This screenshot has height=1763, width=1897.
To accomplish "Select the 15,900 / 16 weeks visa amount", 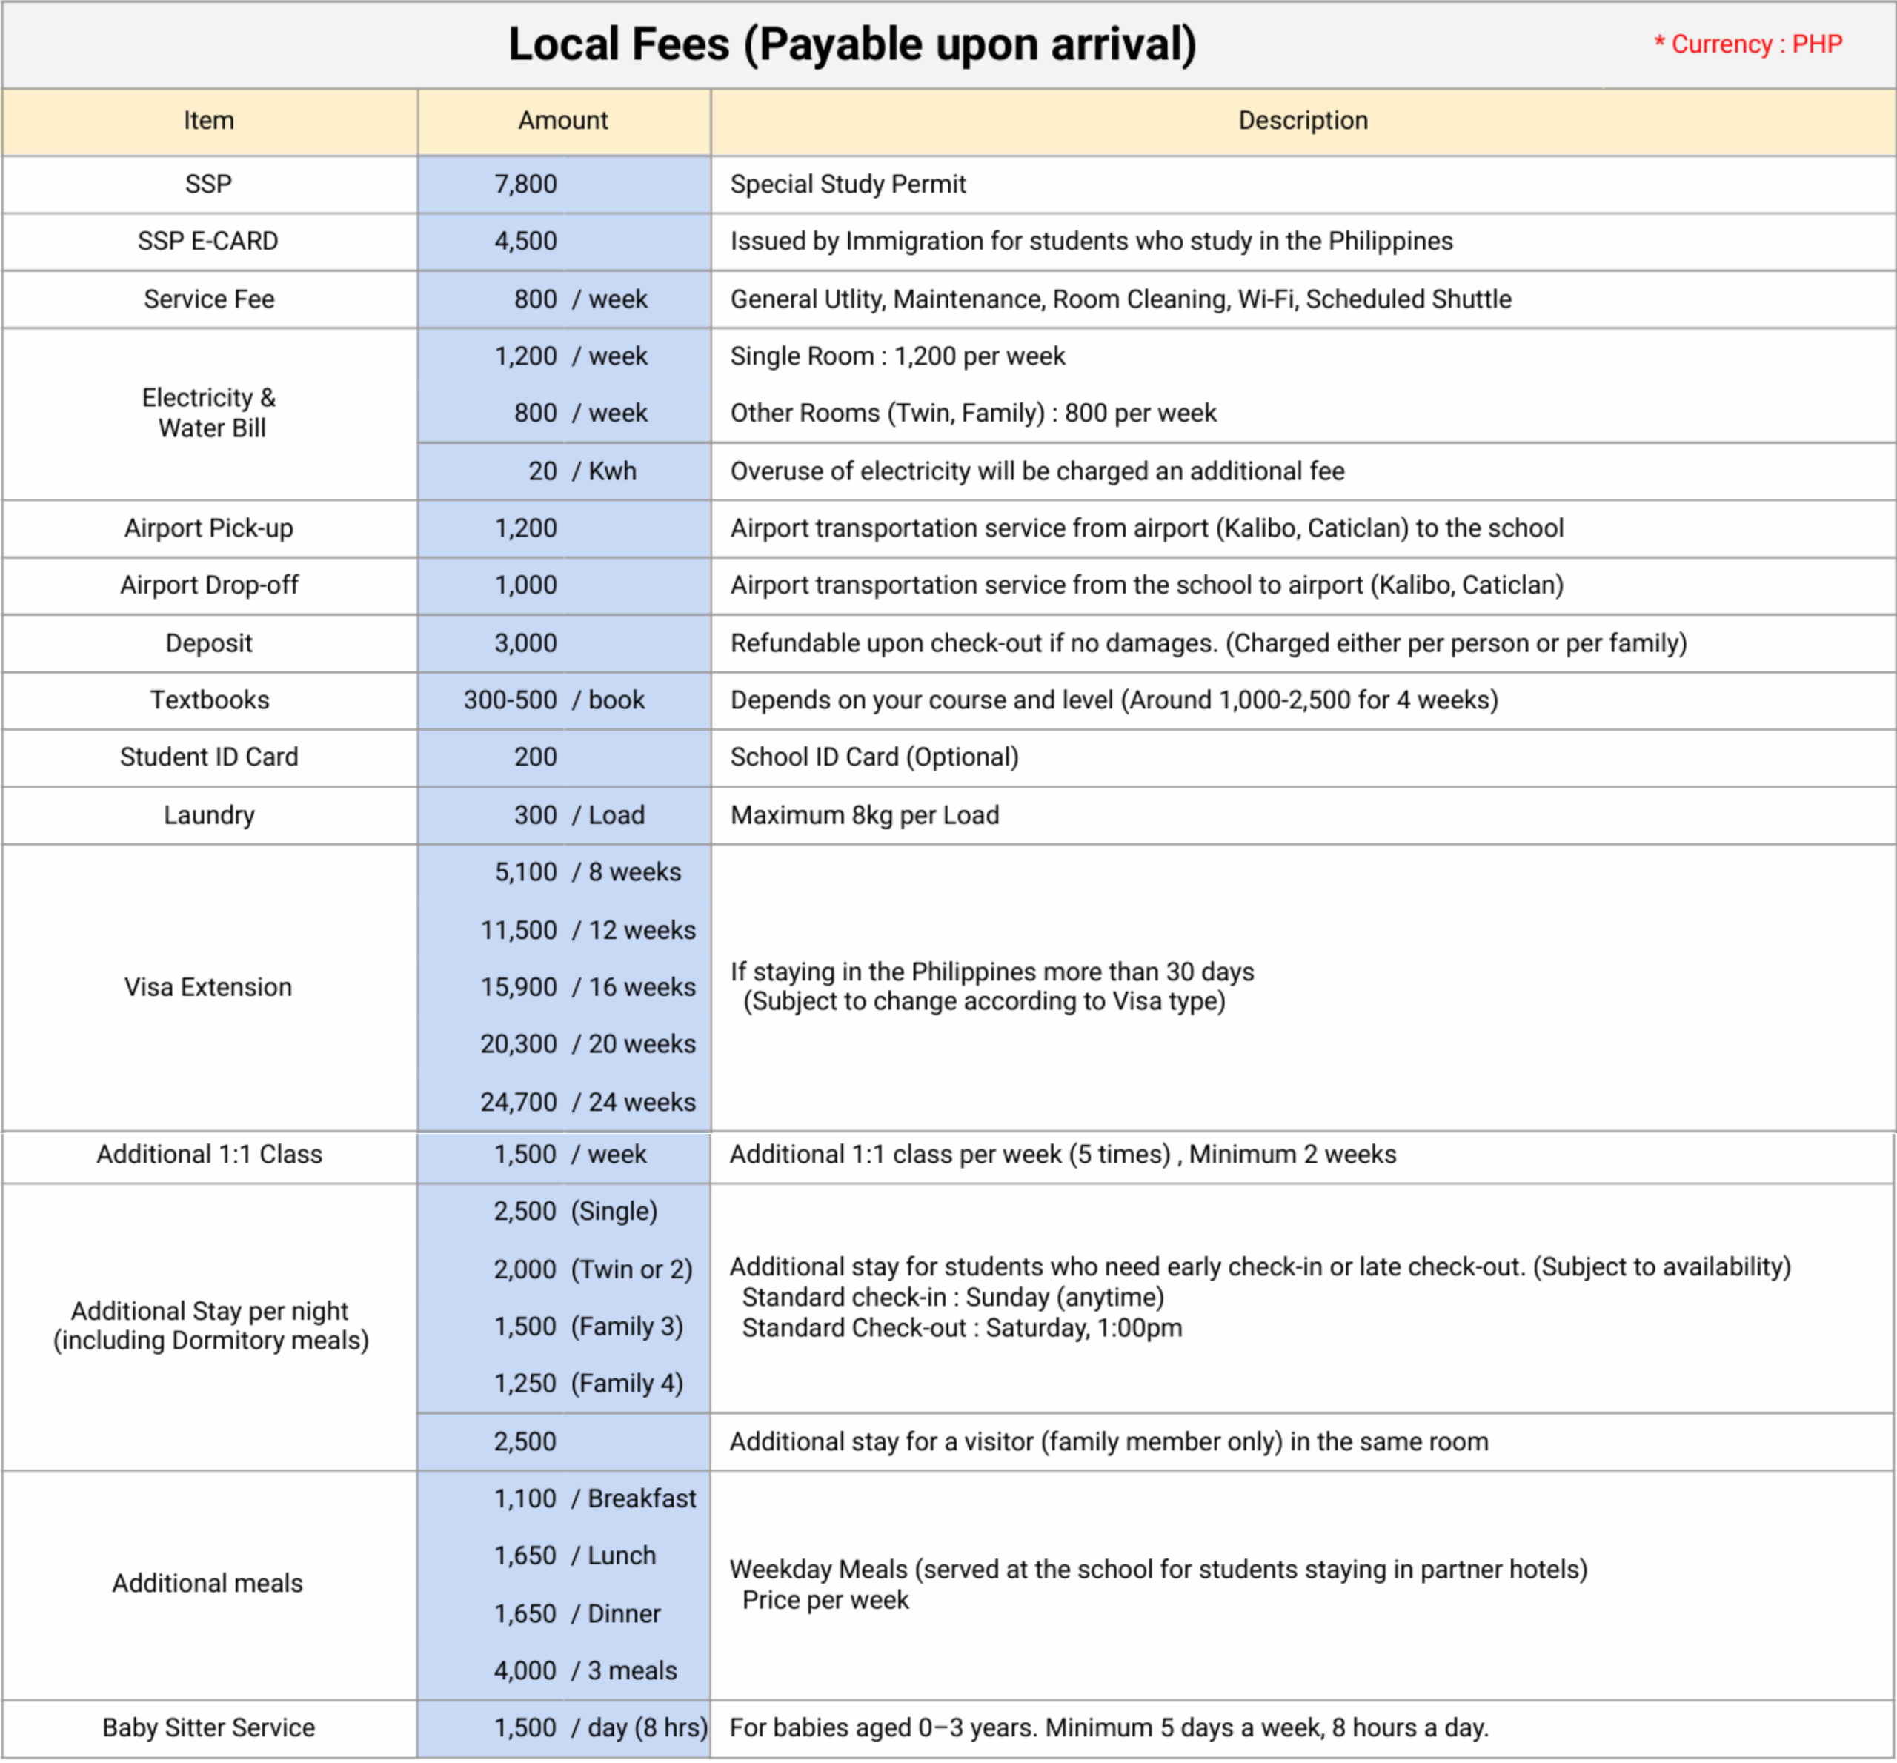I will (x=588, y=987).
